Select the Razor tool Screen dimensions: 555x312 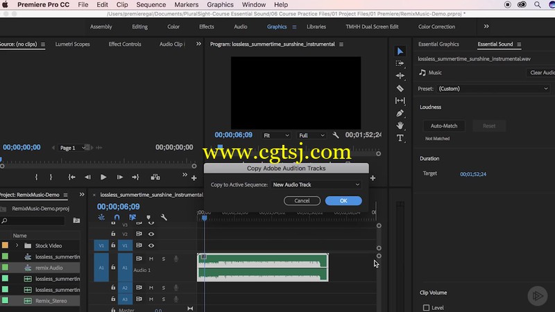(400, 89)
